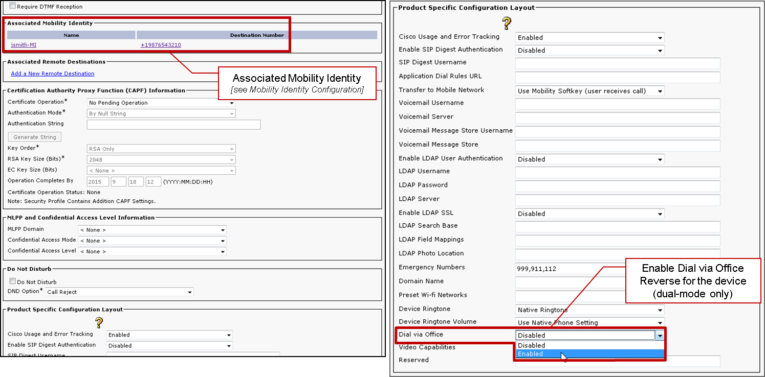Click the year field showing 2015
Viewport: 765px width, 377px height.
(x=98, y=182)
